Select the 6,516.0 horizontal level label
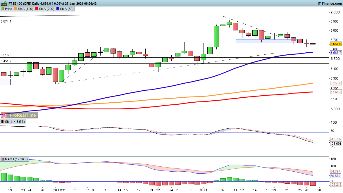This screenshot has width=343, height=193. [6, 55]
